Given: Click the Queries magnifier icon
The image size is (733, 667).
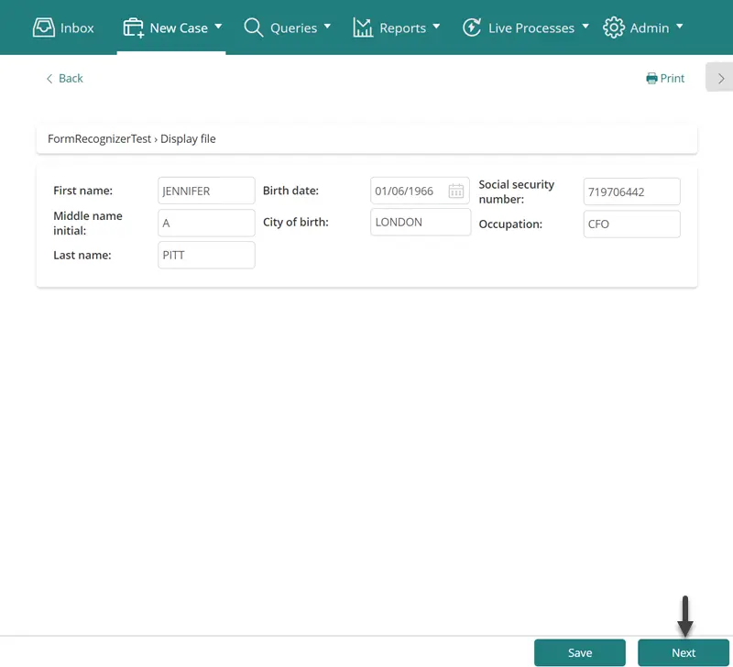Looking at the screenshot, I should pyautogui.click(x=254, y=27).
